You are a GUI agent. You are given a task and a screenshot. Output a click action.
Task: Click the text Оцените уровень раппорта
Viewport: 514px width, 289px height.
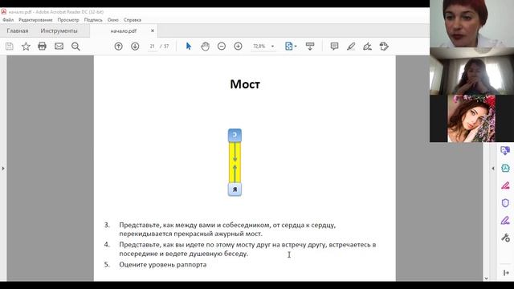tap(163, 264)
